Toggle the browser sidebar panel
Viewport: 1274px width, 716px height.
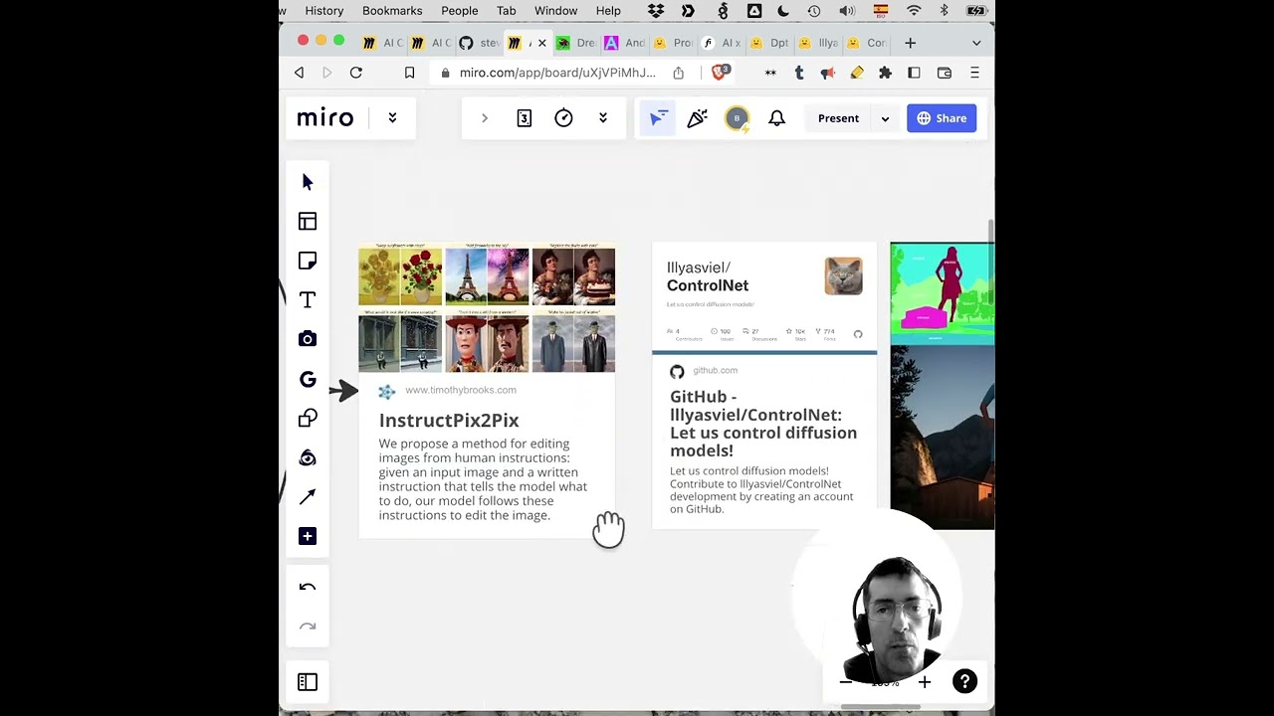pos(914,73)
